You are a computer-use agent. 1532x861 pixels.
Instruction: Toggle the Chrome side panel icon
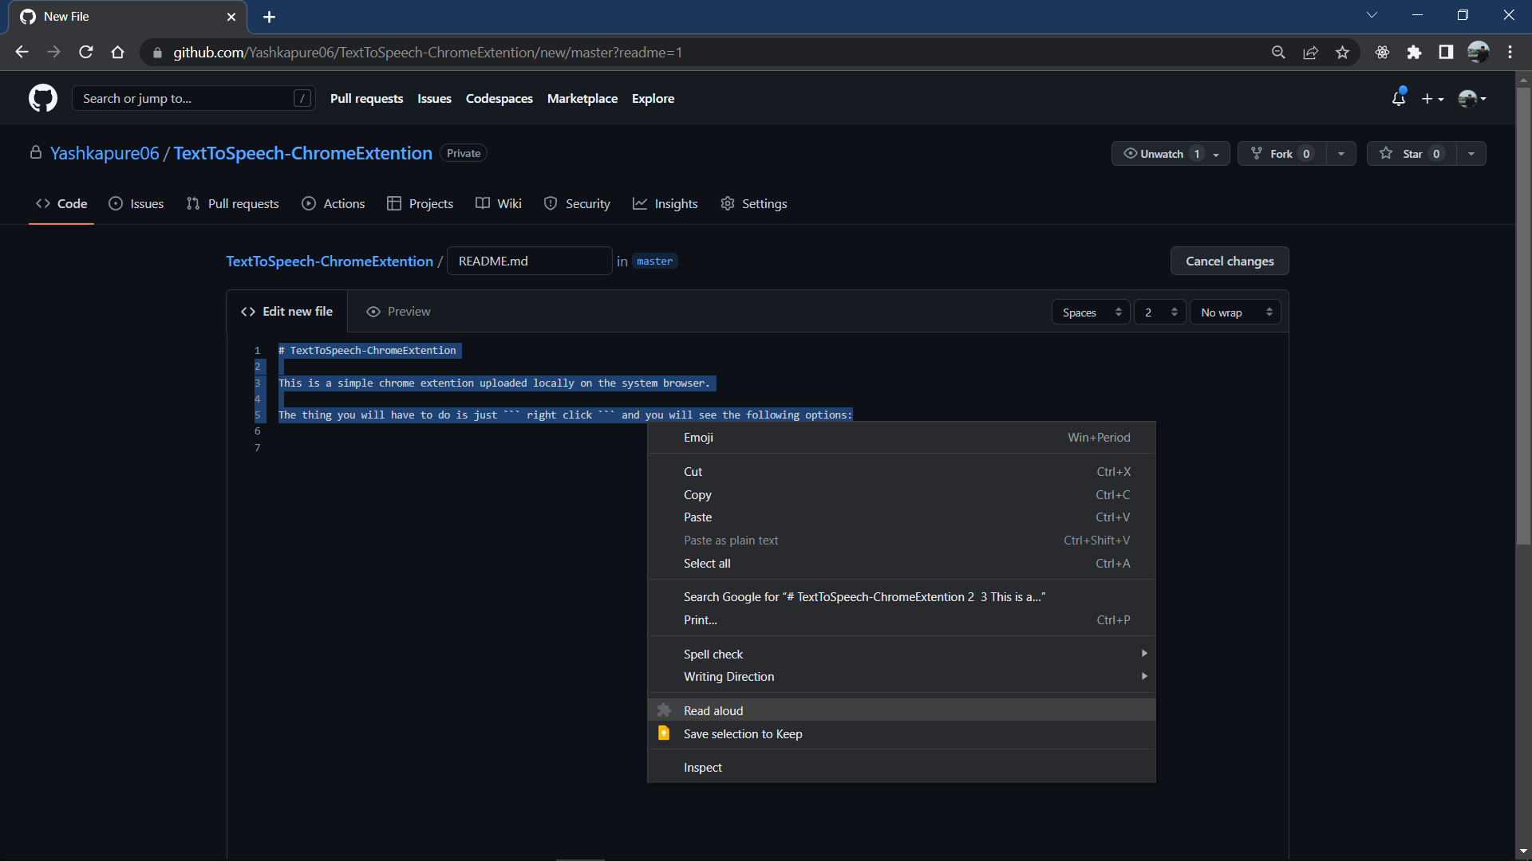1446,53
